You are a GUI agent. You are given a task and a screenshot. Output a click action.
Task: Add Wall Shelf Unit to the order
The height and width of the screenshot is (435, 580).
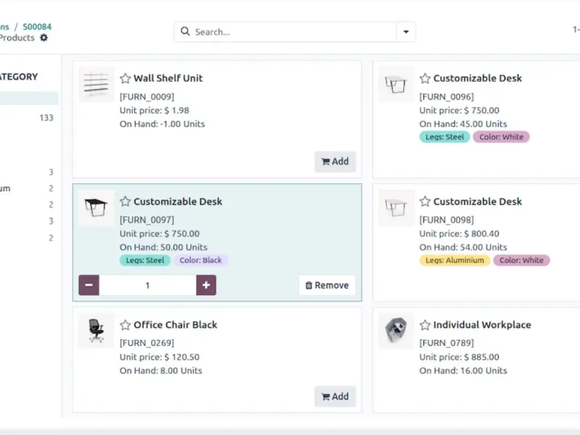click(x=335, y=162)
